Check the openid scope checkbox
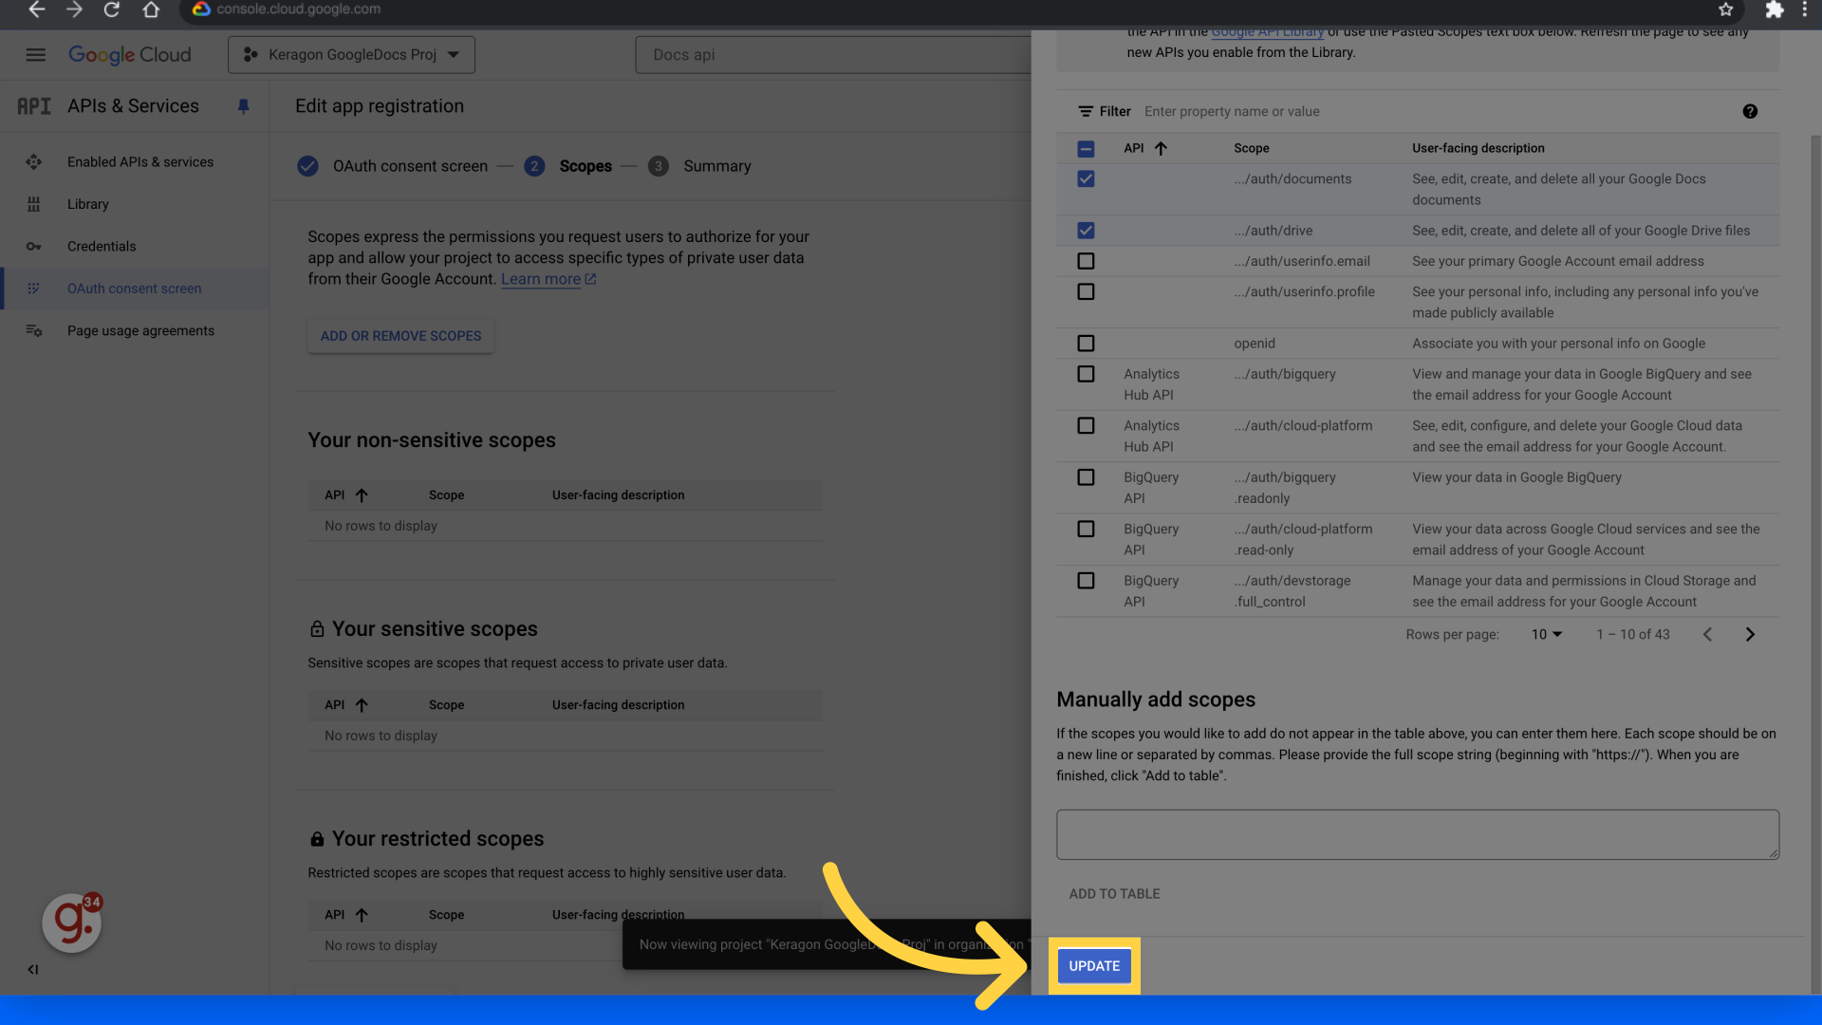Image resolution: width=1822 pixels, height=1025 pixels. pyautogui.click(x=1086, y=344)
